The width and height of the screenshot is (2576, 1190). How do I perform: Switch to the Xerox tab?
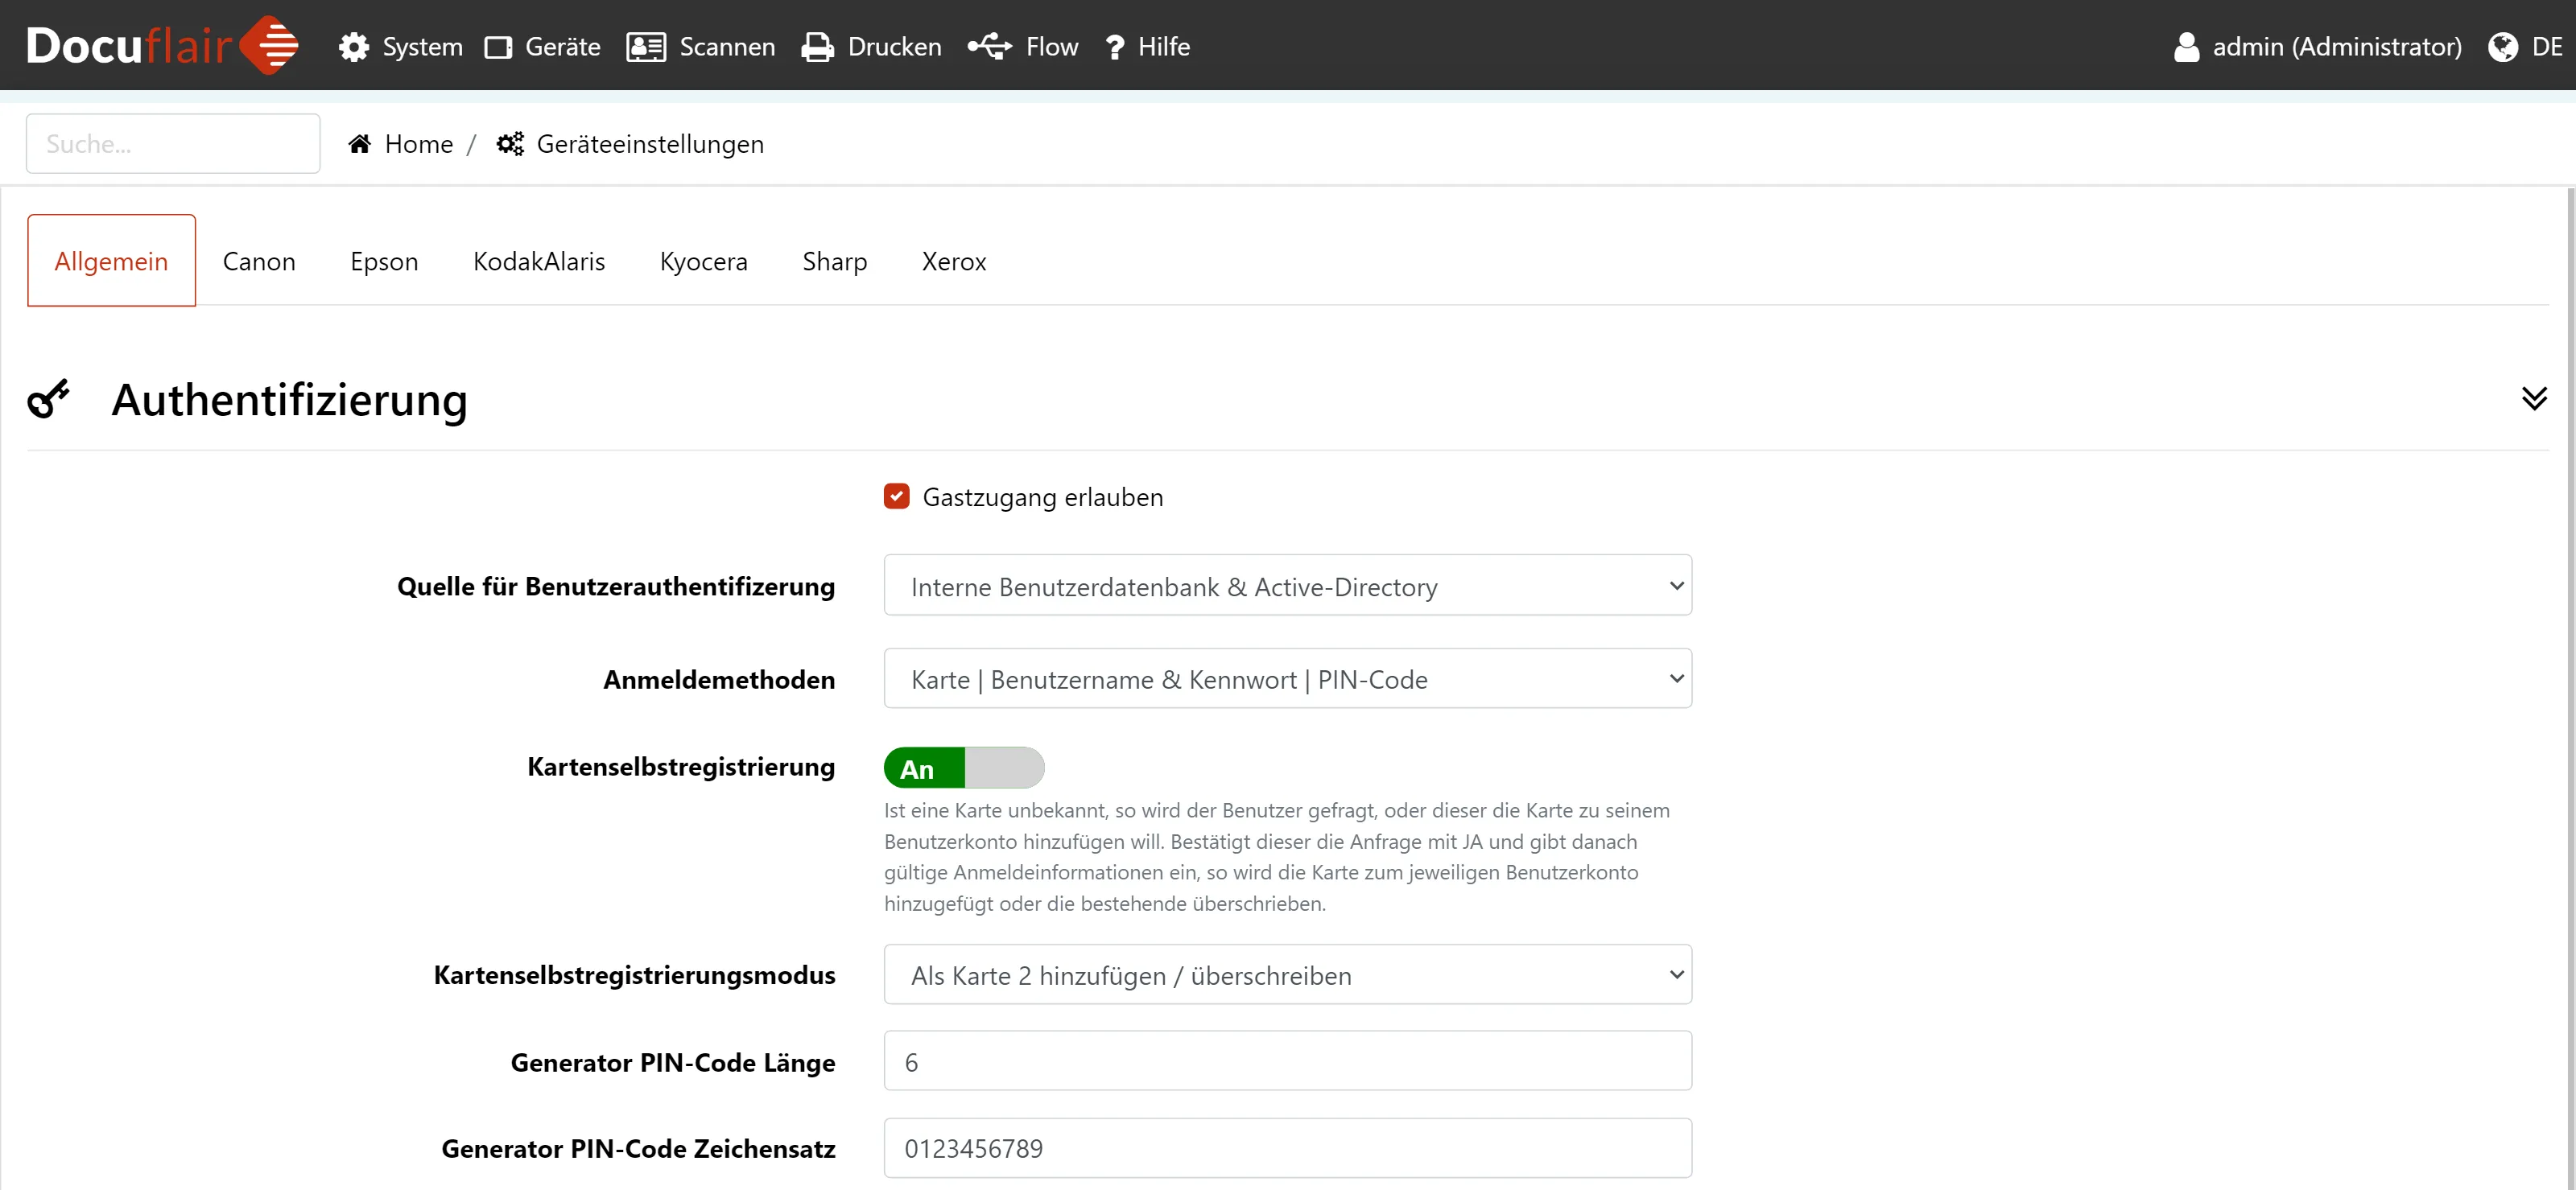point(953,261)
